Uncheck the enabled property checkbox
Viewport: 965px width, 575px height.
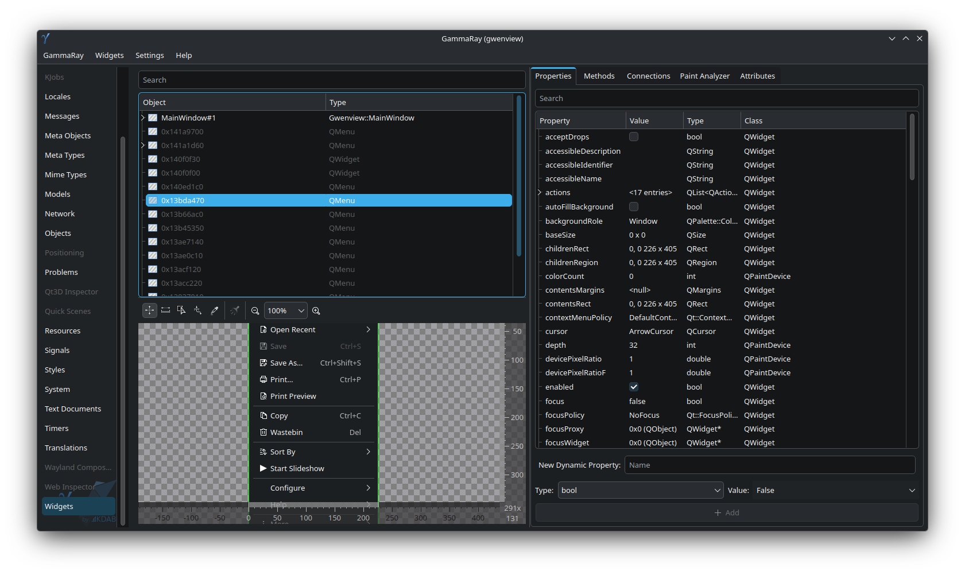634,387
